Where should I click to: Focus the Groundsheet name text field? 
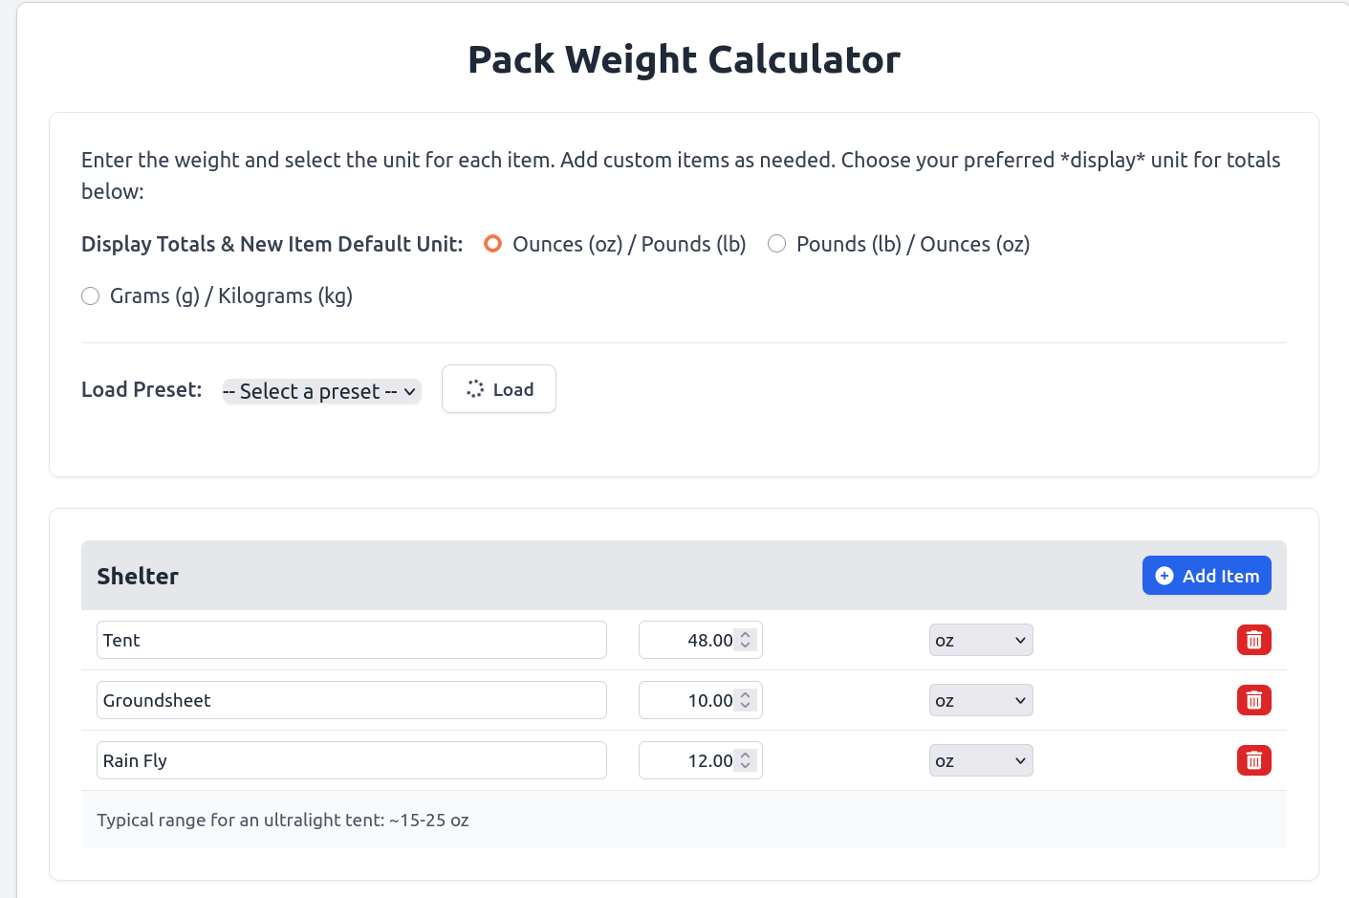tap(351, 700)
